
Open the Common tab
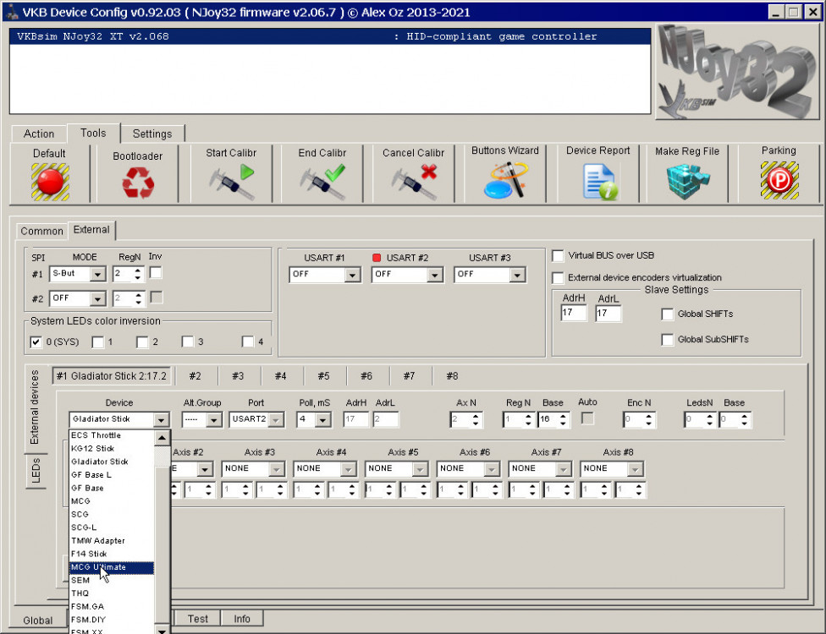41,231
